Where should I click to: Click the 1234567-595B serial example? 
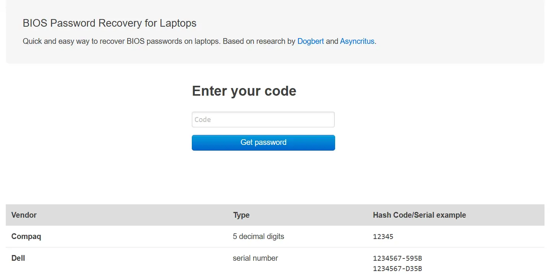397,258
